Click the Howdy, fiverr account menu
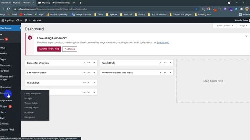The height and width of the screenshot is (140, 250). [242, 21]
